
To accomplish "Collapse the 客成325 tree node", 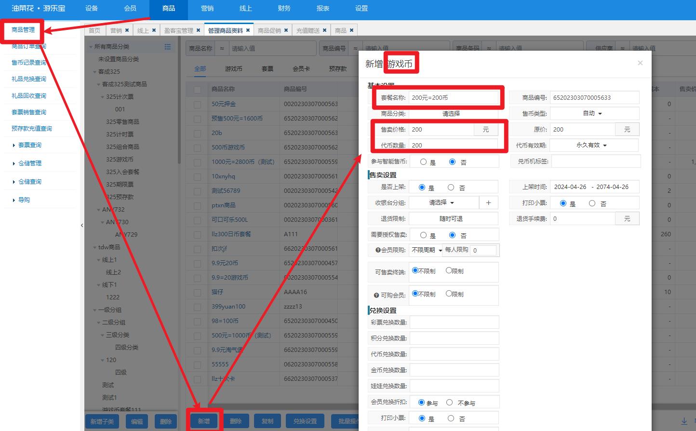I will [94, 72].
